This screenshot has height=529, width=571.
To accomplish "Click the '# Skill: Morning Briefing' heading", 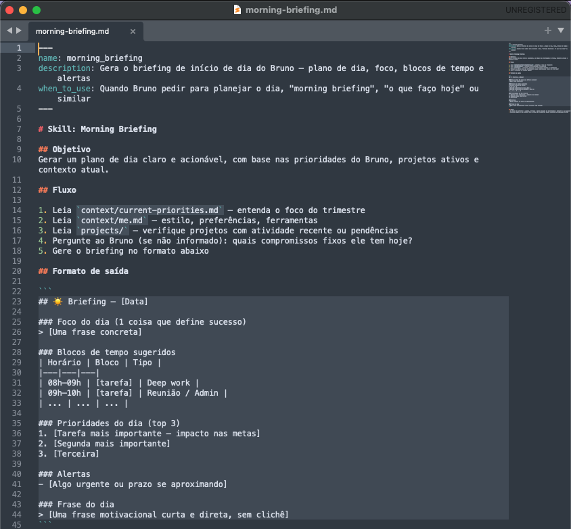I will [97, 129].
